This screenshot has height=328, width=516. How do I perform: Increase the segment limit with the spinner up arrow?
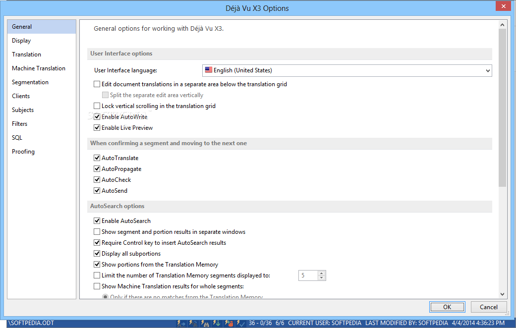(x=322, y=273)
